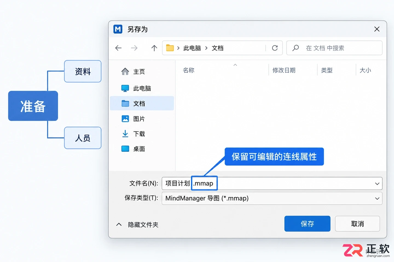Expand the file name dropdown arrow
The height and width of the screenshot is (262, 394).
(377, 184)
